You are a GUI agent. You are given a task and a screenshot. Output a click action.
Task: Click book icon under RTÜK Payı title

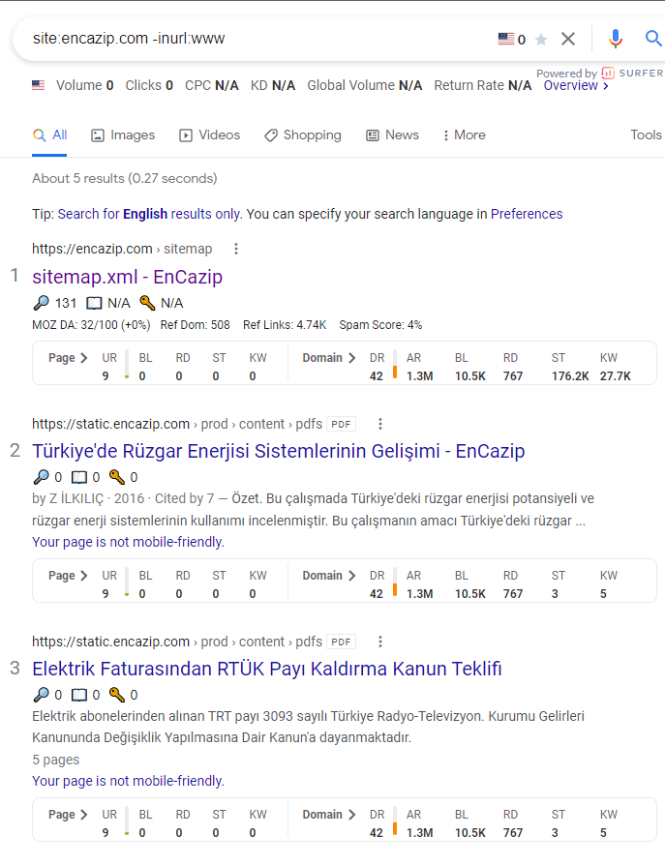79,695
